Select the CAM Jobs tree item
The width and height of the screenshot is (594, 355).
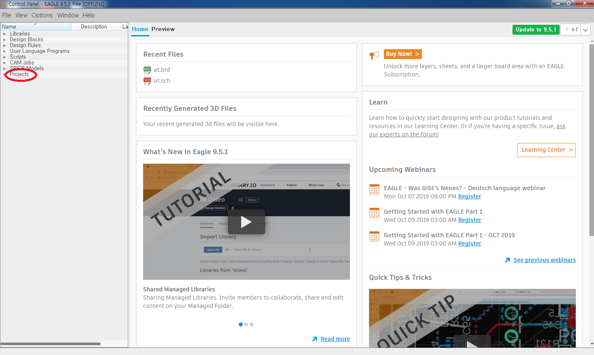(x=22, y=63)
